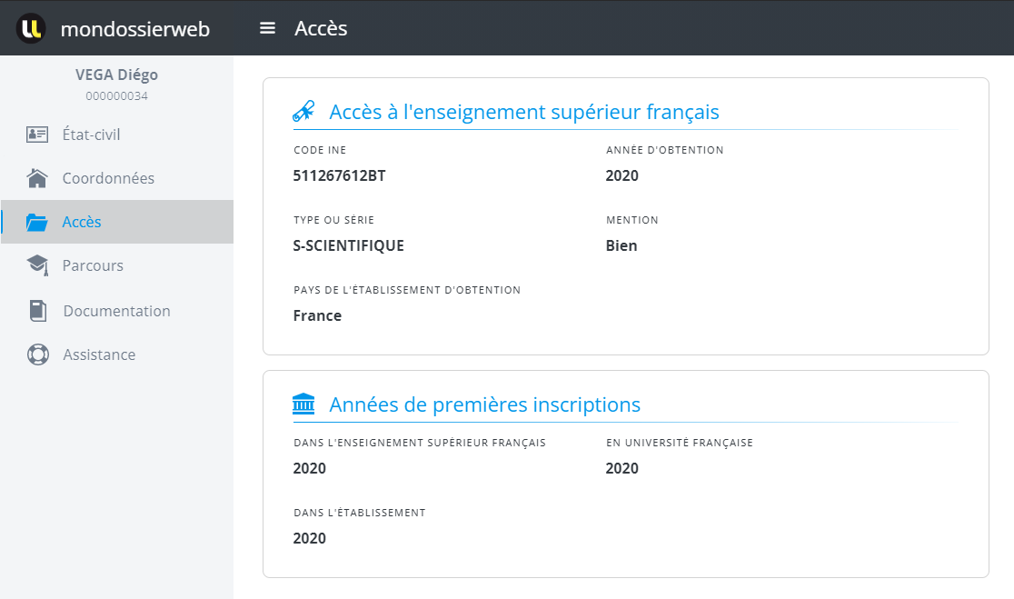1014x599 pixels.
Task: Click the INE code value 511267612BT
Action: (x=339, y=175)
